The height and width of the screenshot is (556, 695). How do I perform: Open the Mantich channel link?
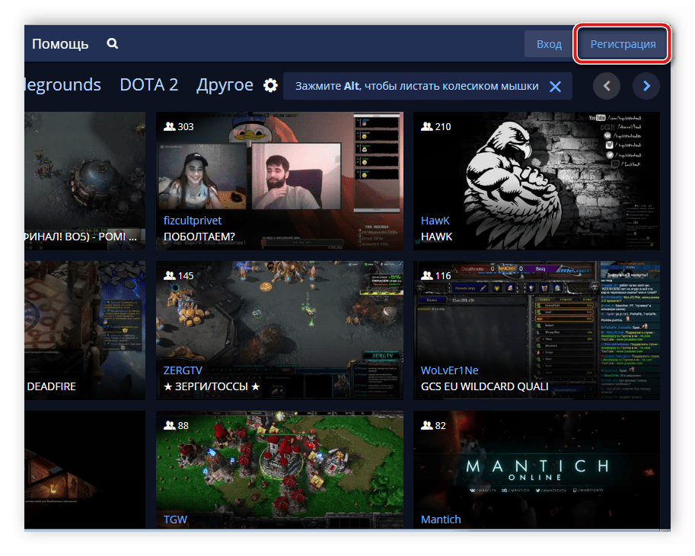tap(441, 519)
